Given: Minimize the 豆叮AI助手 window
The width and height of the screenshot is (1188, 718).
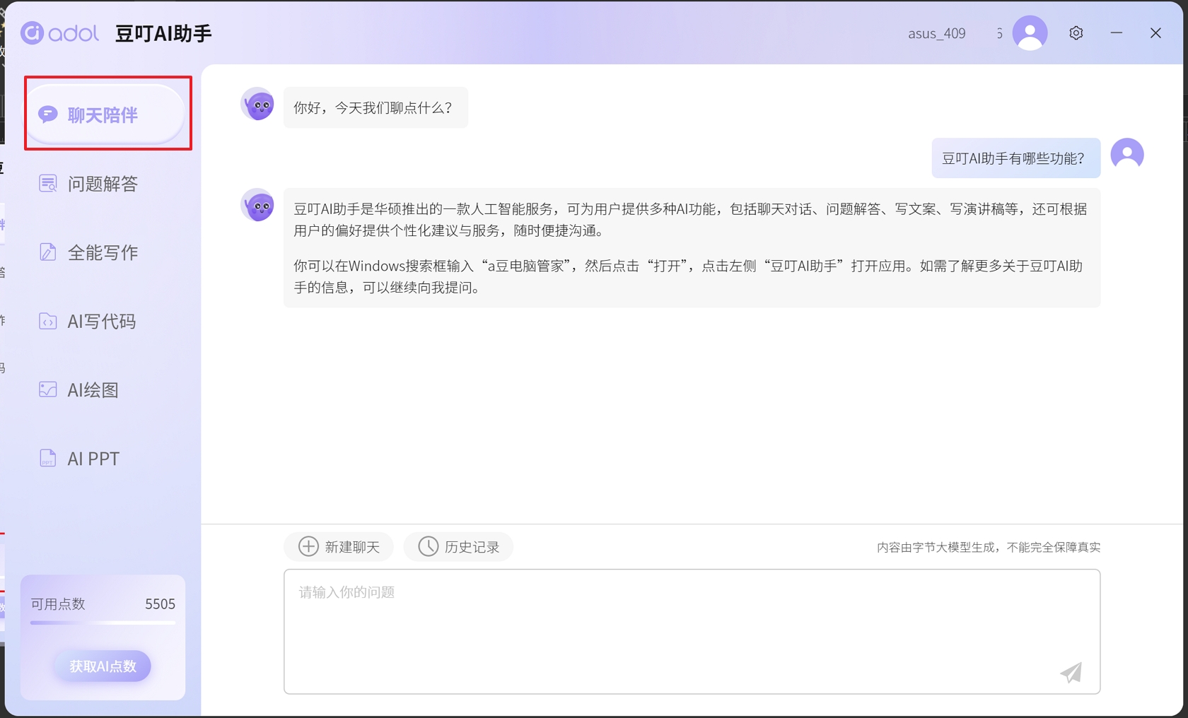Looking at the screenshot, I should (1117, 33).
